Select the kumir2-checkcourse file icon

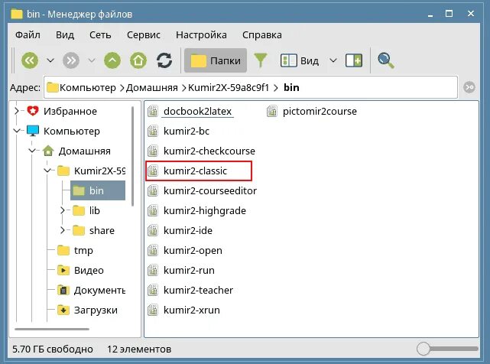coord(153,151)
